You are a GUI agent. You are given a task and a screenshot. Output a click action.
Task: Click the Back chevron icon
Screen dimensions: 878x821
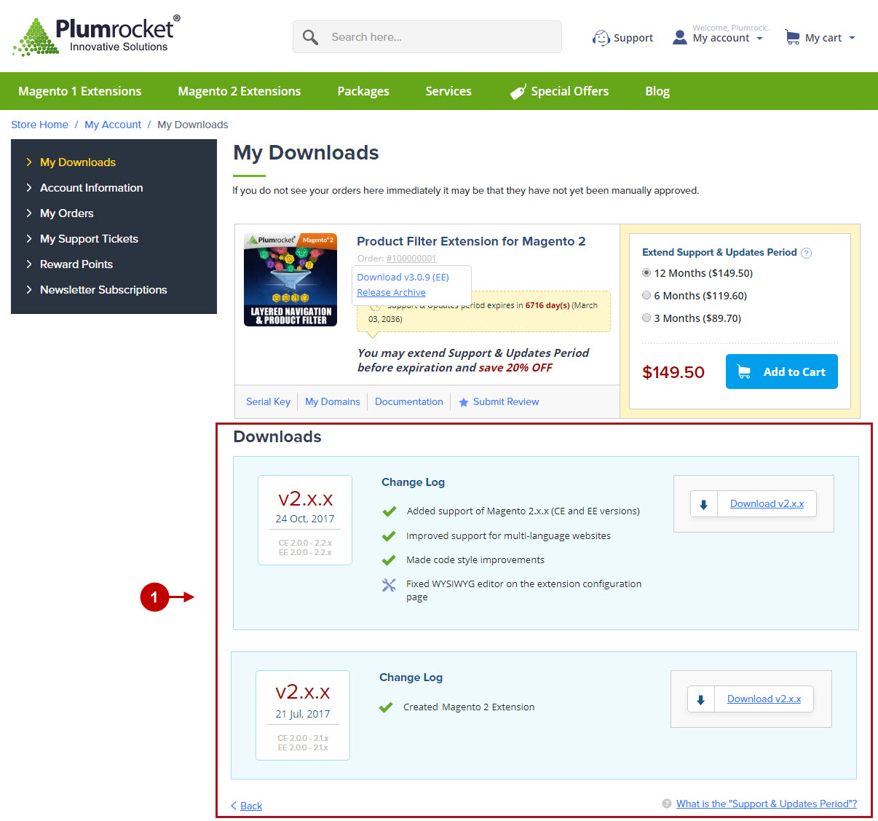click(234, 806)
